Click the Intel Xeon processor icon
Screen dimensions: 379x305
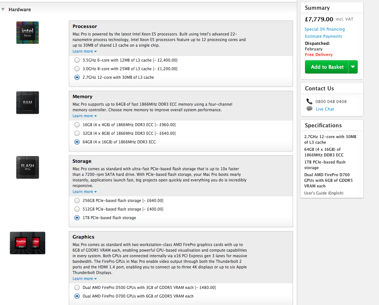[x=28, y=32]
